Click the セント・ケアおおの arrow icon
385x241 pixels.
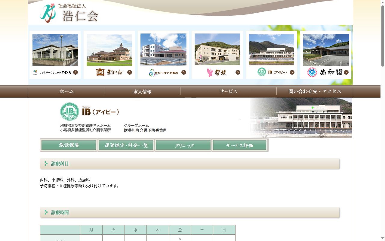click(x=184, y=72)
